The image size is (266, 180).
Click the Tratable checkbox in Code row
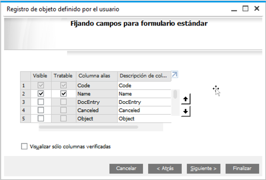(64, 85)
